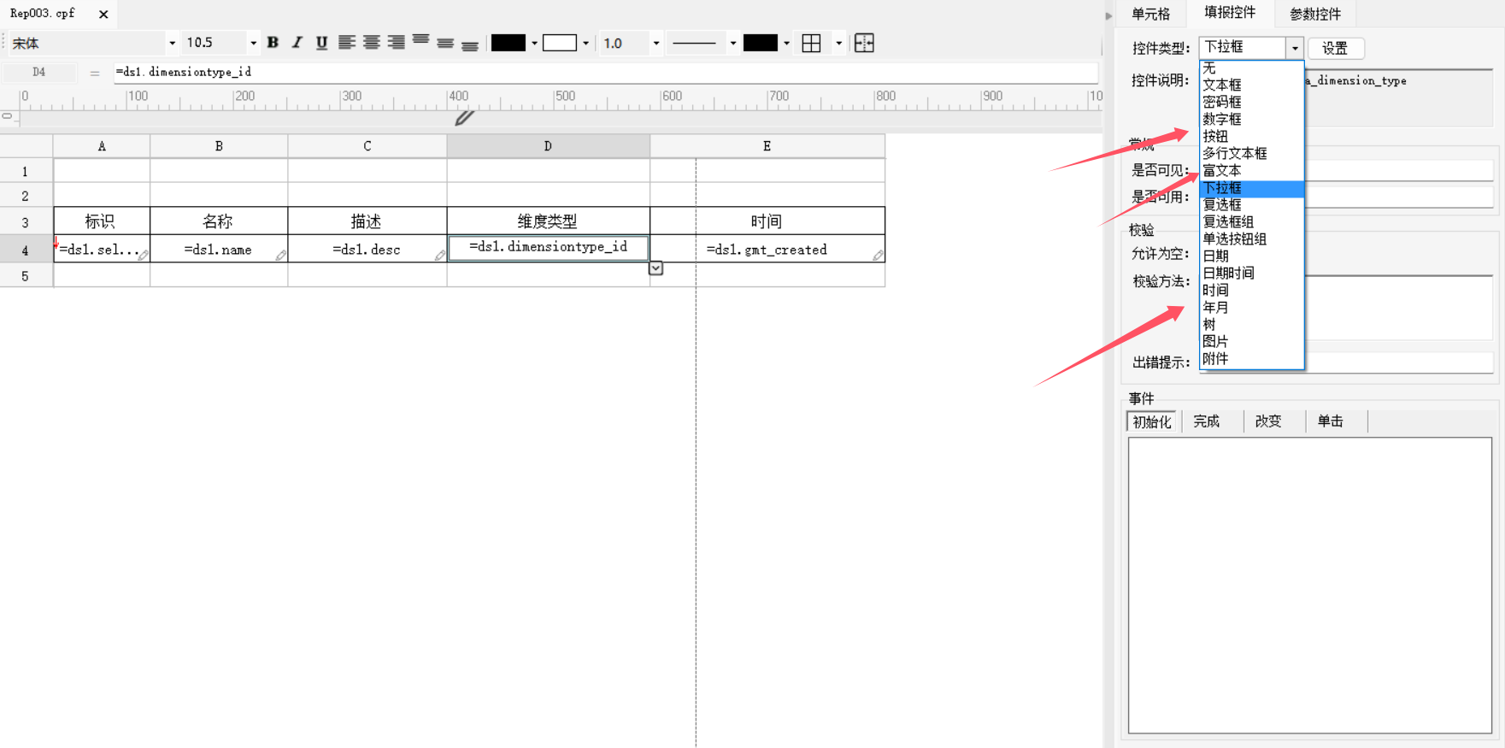This screenshot has height=748, width=1505.
Task: Choose 日期 from the control type list
Action: click(1251, 256)
